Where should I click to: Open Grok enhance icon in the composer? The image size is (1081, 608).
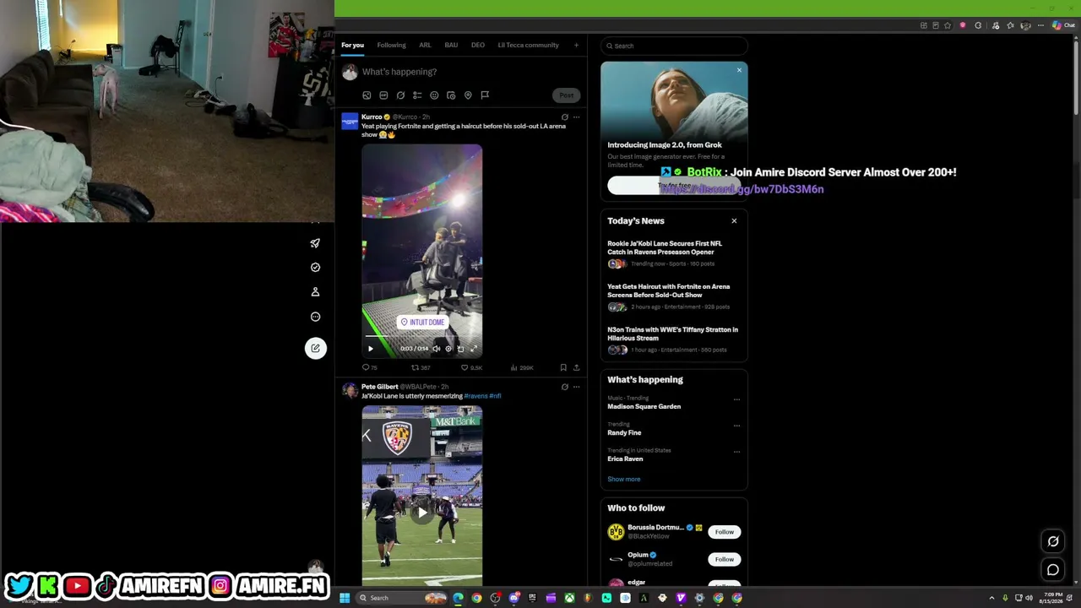point(400,95)
